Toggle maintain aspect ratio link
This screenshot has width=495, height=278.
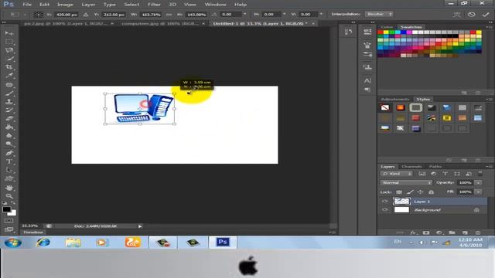point(169,15)
